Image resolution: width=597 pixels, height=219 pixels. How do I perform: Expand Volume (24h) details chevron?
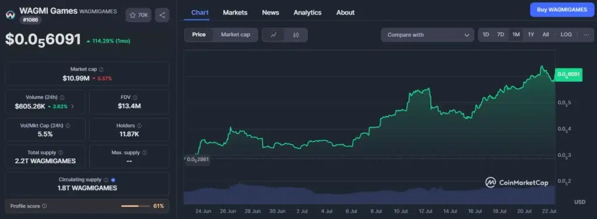tap(72, 107)
